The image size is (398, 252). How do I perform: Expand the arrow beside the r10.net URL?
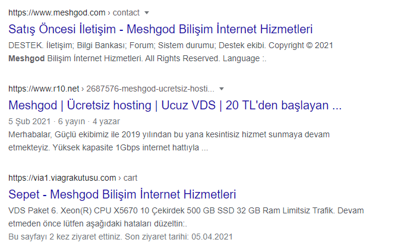pyautogui.click(x=222, y=89)
